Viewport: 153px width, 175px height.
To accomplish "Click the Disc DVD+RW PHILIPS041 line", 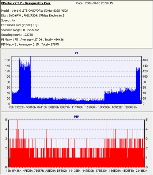I will click(32, 16).
